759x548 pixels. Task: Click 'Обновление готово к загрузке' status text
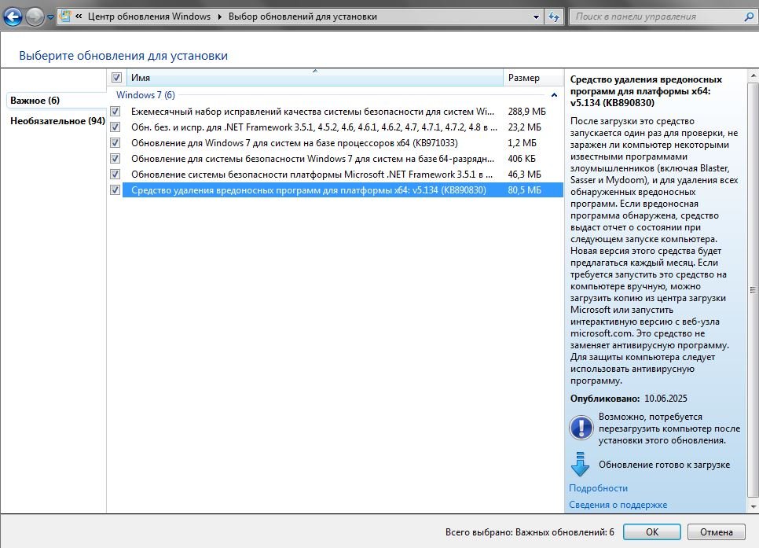point(664,464)
